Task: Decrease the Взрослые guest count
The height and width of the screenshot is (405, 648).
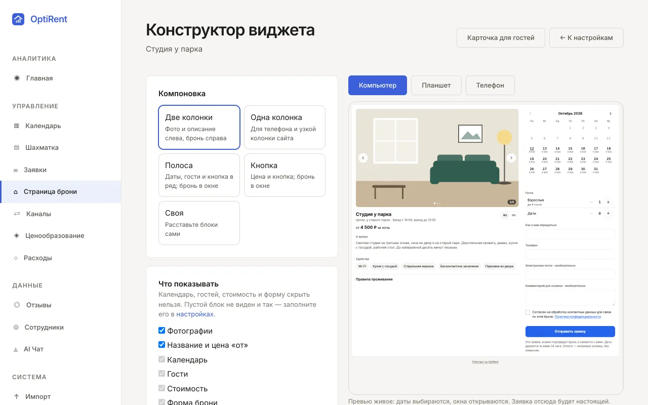Action: pyautogui.click(x=591, y=202)
